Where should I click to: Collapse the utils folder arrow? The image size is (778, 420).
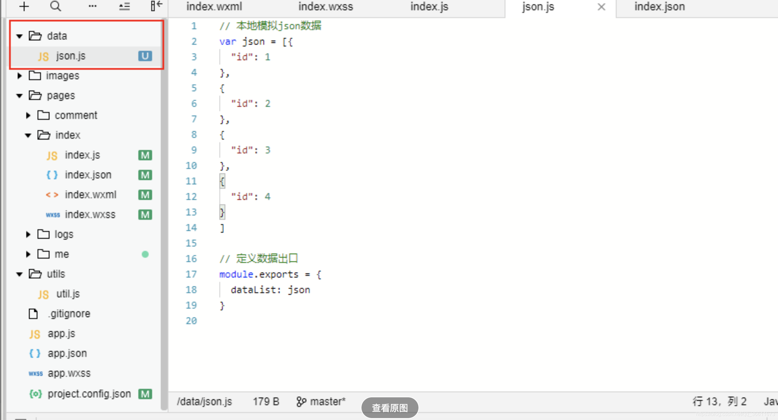point(20,274)
